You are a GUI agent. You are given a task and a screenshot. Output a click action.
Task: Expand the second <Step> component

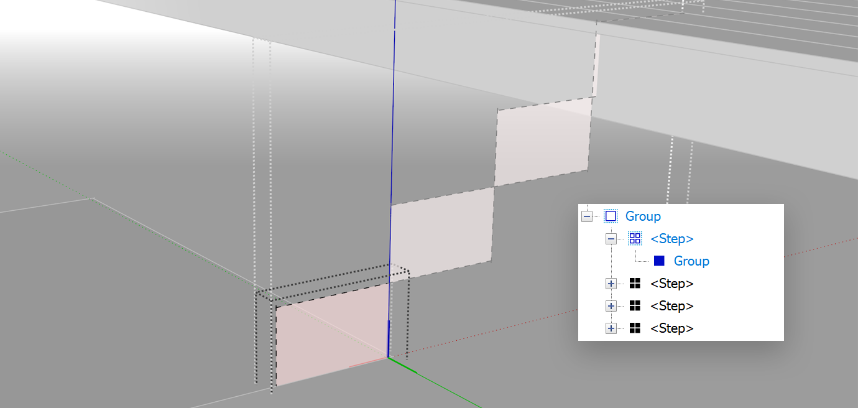pos(611,283)
